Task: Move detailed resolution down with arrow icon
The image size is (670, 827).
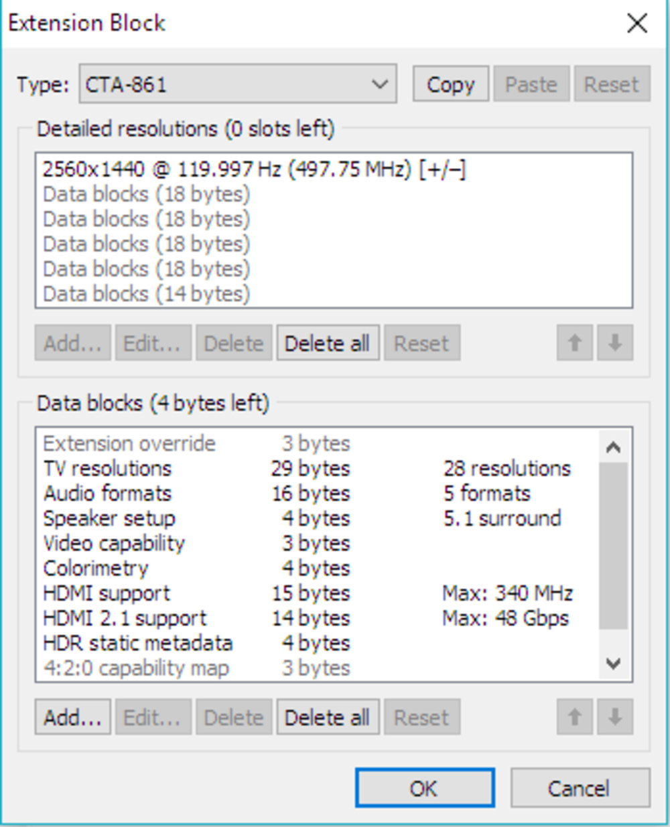Action: (614, 344)
